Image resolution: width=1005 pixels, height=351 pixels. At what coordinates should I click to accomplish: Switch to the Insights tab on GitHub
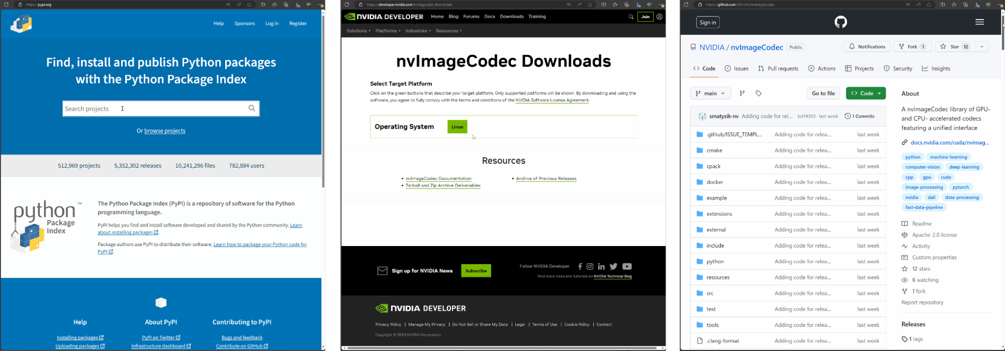pyautogui.click(x=936, y=68)
